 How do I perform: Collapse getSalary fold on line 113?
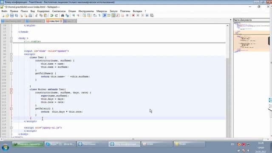pos(11,108)
